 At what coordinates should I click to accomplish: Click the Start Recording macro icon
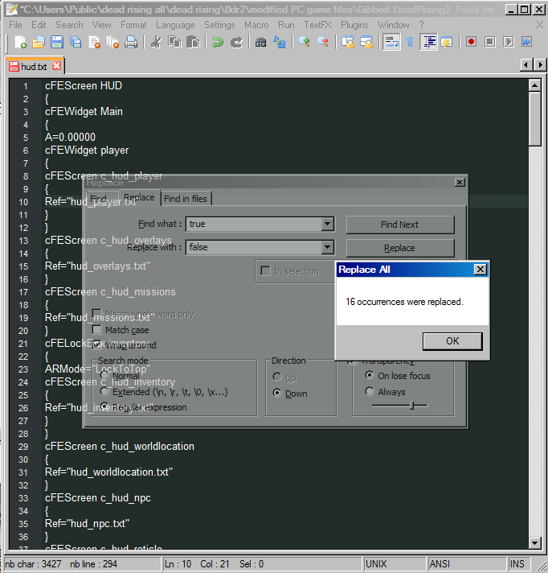471,42
